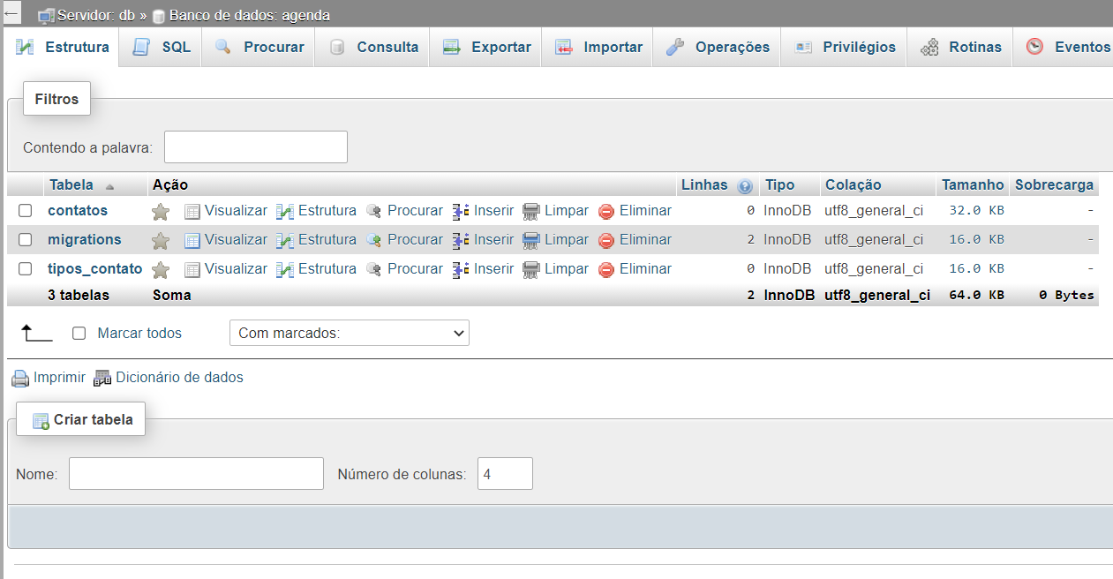
Task: Click the Tabela sort arrow icon
Action: (x=109, y=186)
